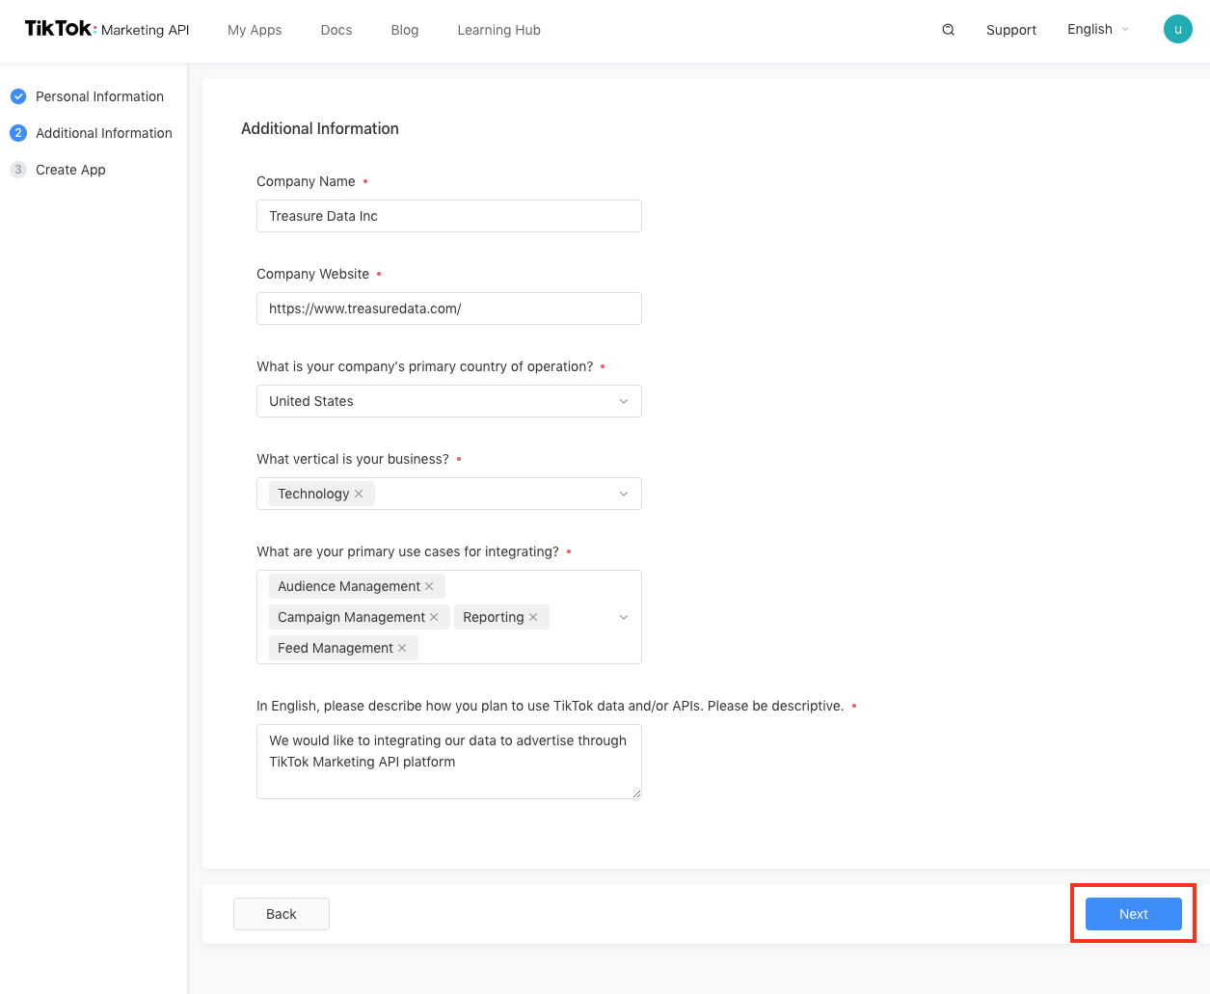Remove the Feed Management tag
1210x994 pixels.
point(402,648)
